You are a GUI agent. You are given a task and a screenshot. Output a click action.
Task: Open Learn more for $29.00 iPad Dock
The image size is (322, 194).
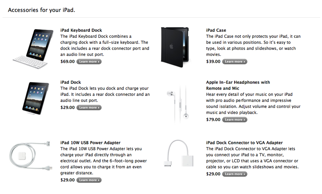click(89, 107)
